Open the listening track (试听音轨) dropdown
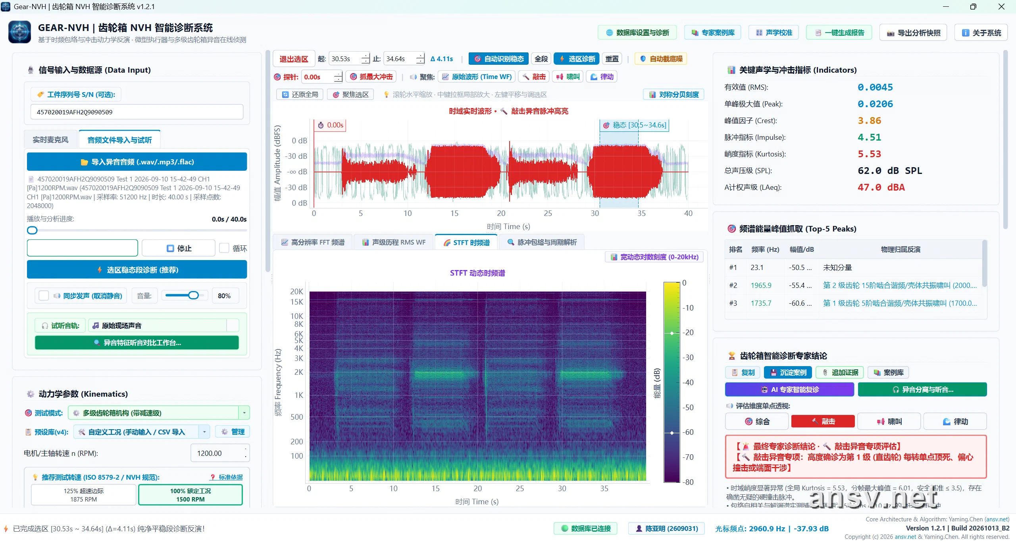Image resolution: width=1016 pixels, height=542 pixels. (164, 326)
